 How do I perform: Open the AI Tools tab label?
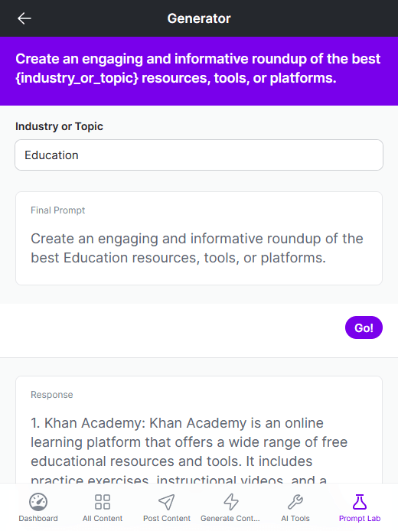(295, 519)
